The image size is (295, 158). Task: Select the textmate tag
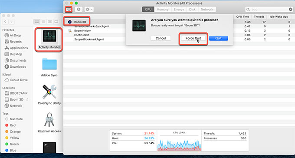[14, 119]
